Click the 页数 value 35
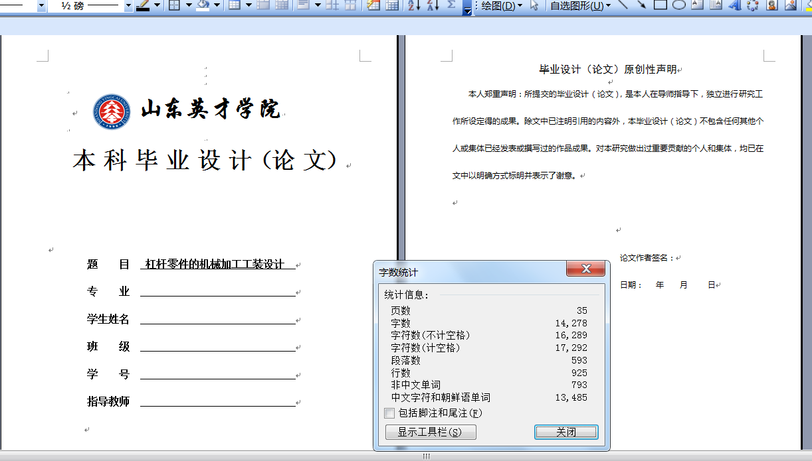812x461 pixels. pos(582,310)
